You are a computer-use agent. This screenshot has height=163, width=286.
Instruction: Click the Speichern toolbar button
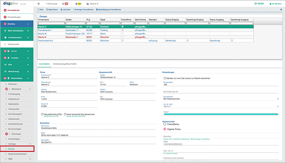click(52, 10)
